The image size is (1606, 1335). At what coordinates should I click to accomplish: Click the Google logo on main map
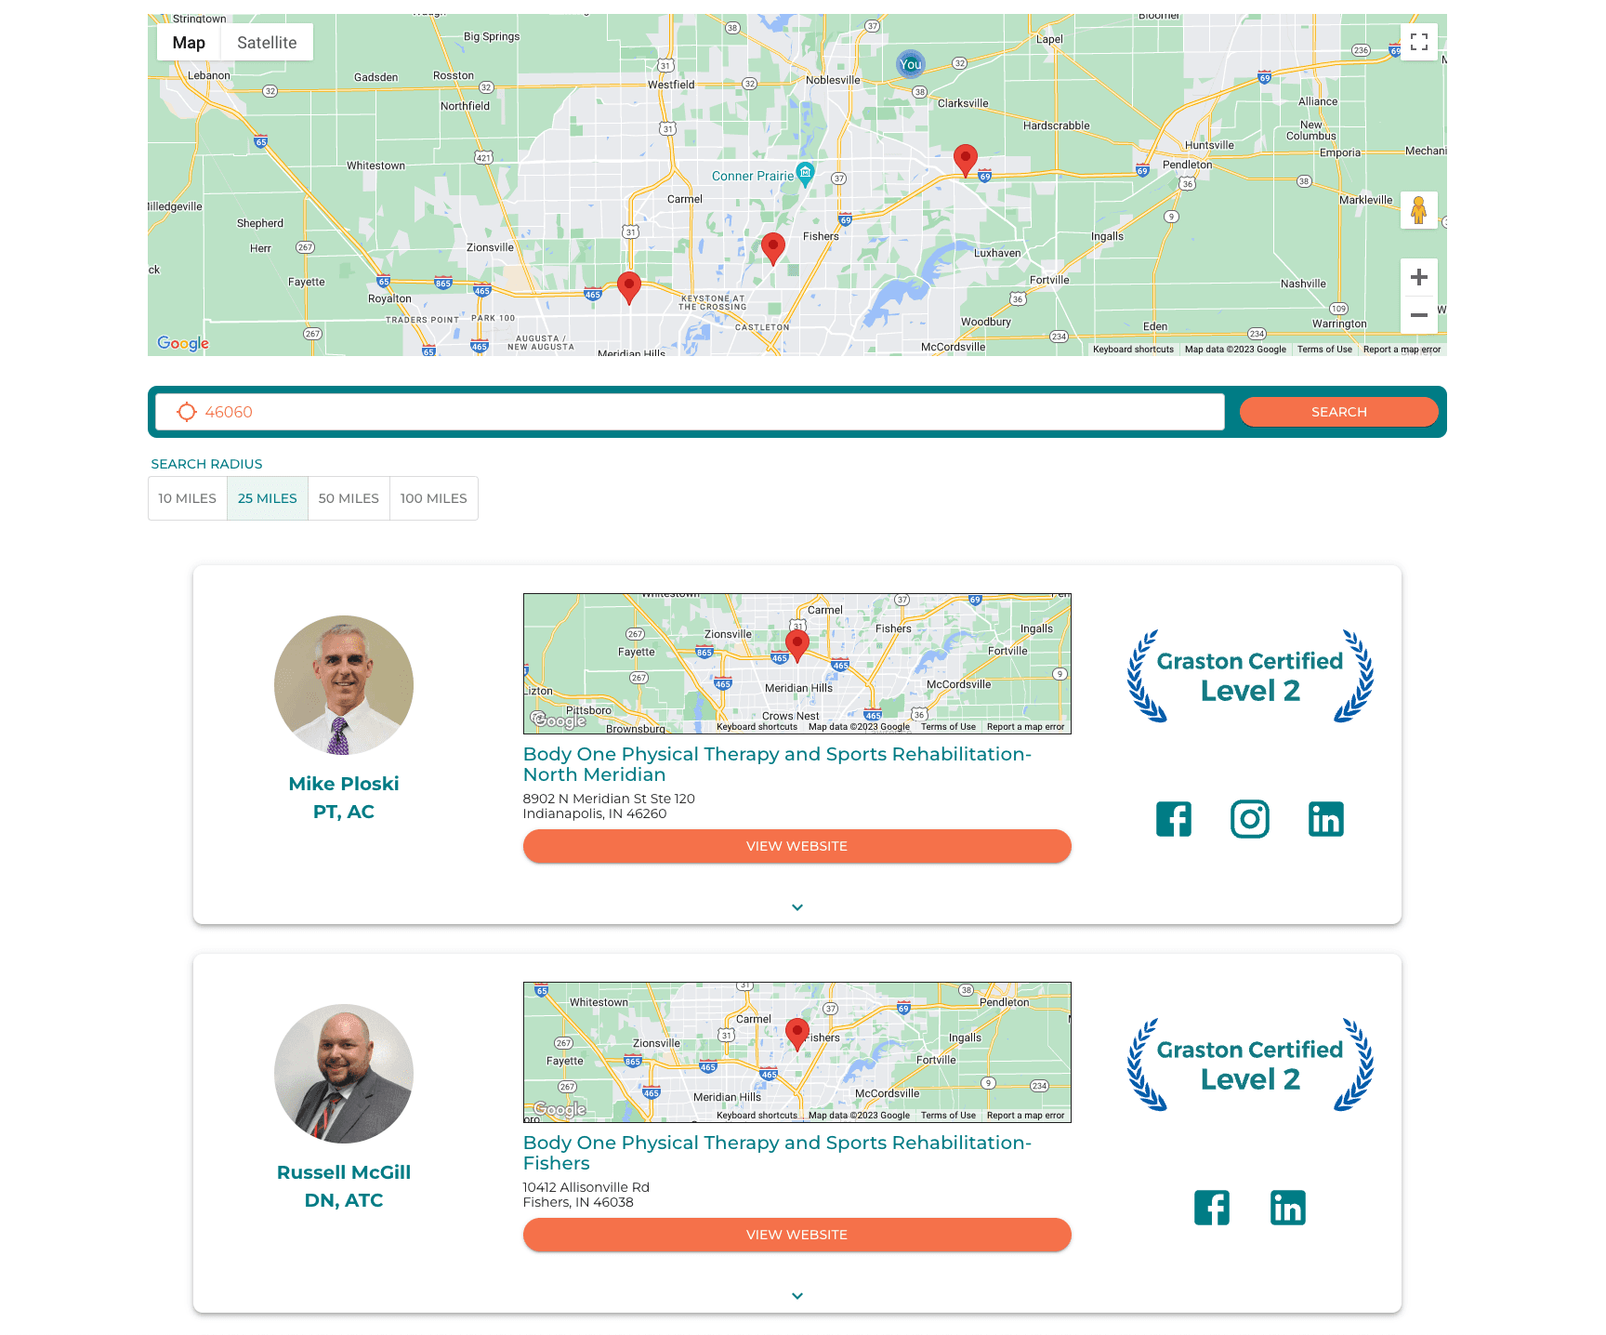pos(183,343)
